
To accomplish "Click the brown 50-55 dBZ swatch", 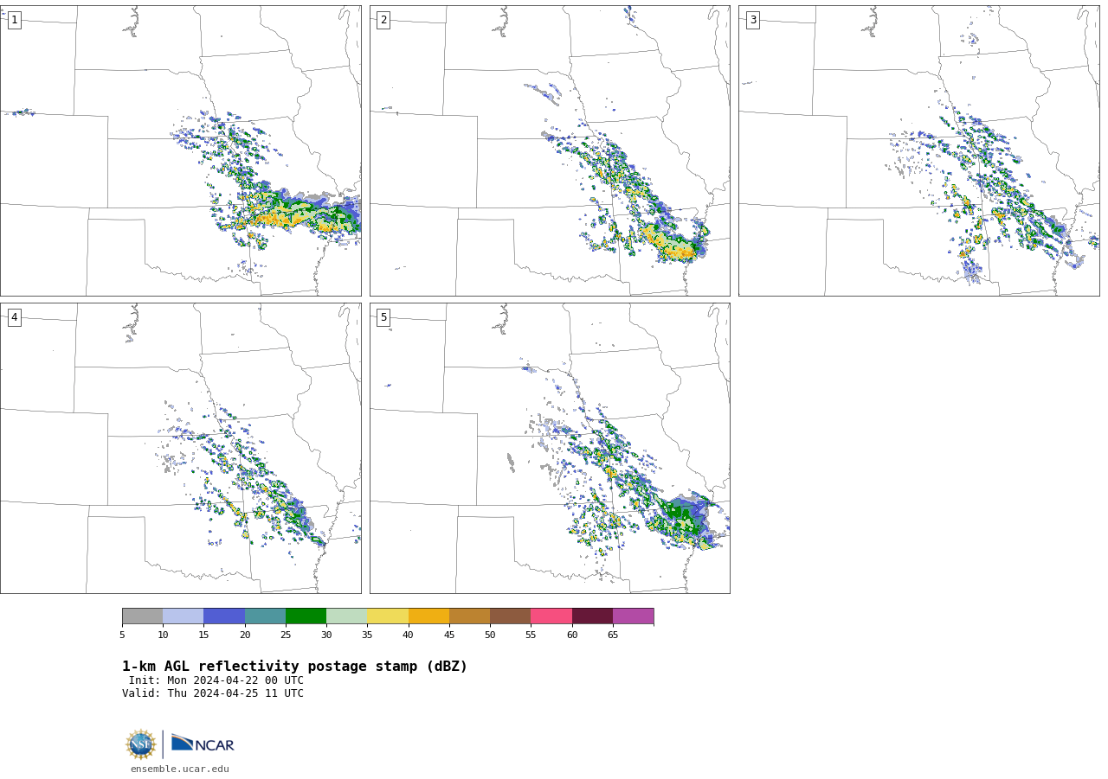I will [511, 616].
